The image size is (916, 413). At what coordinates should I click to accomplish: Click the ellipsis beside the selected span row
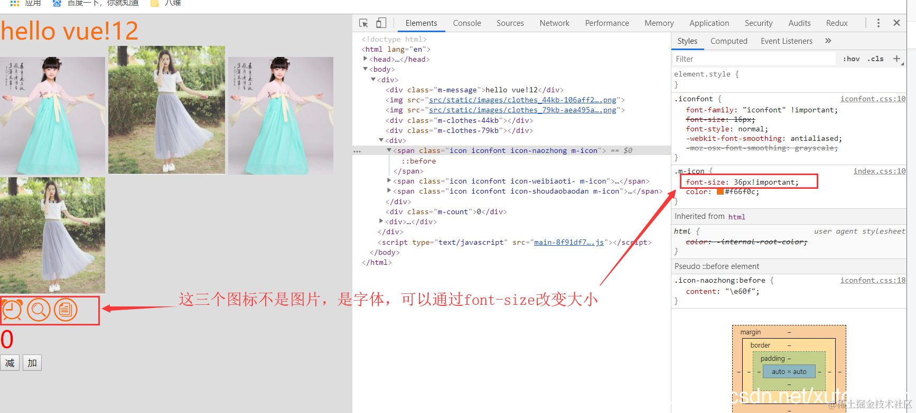tap(357, 151)
